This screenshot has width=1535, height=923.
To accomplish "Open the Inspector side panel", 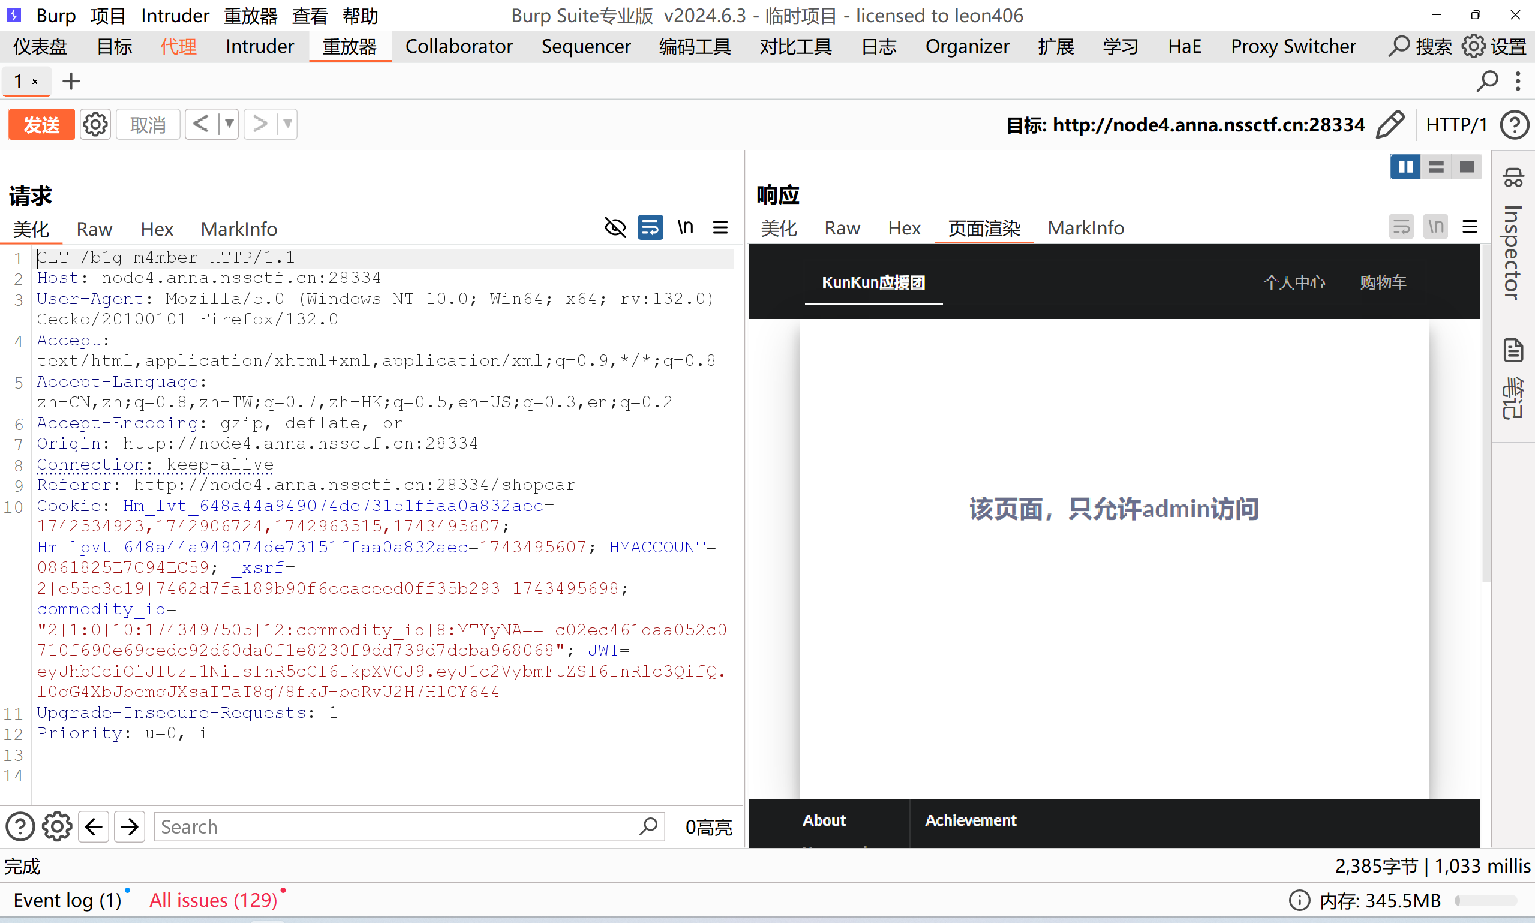I will 1513,236.
